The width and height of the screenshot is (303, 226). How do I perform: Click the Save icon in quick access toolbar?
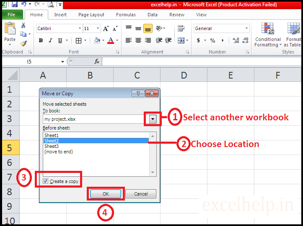click(x=15, y=4)
